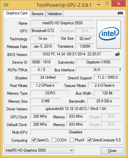Viewport: 128px width, 158px height.
Task: Click the Bus Width value 128 Bit
Action: [x=108, y=93]
